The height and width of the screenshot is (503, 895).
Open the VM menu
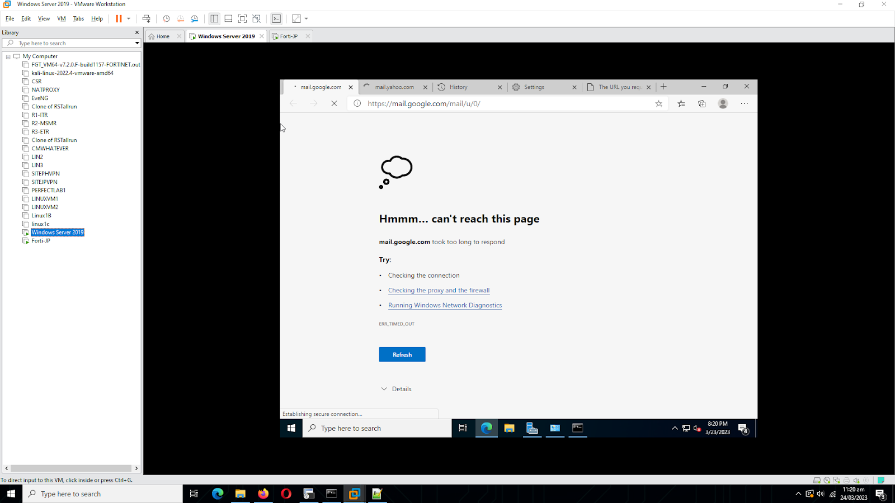pyautogui.click(x=62, y=18)
